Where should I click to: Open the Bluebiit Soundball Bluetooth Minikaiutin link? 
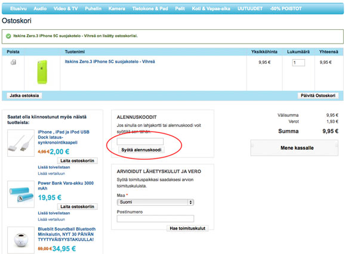pos(67,234)
